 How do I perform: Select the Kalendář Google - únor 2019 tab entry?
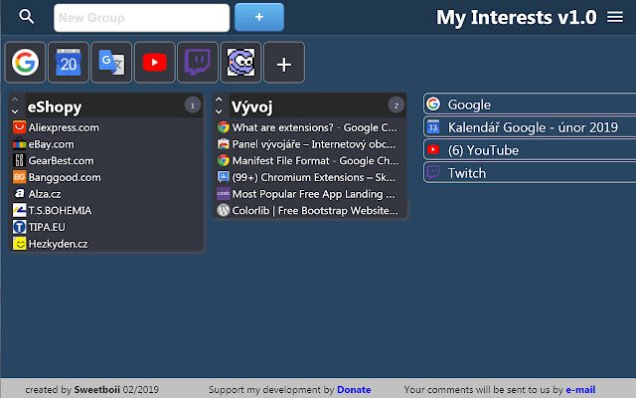click(x=530, y=127)
